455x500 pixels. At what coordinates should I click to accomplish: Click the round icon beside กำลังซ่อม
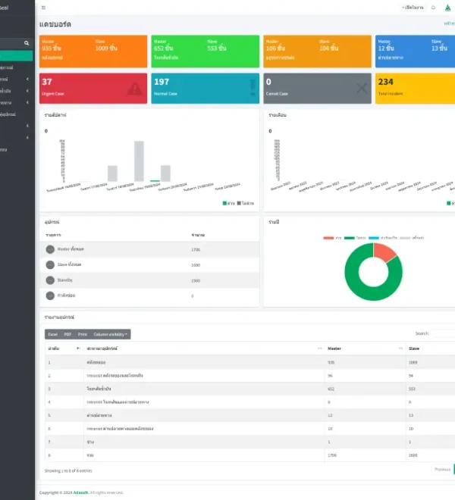click(x=50, y=295)
